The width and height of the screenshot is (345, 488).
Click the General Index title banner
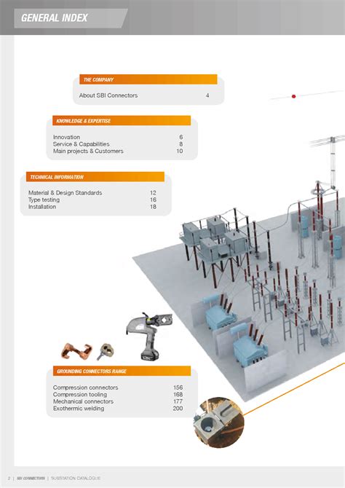click(71, 18)
